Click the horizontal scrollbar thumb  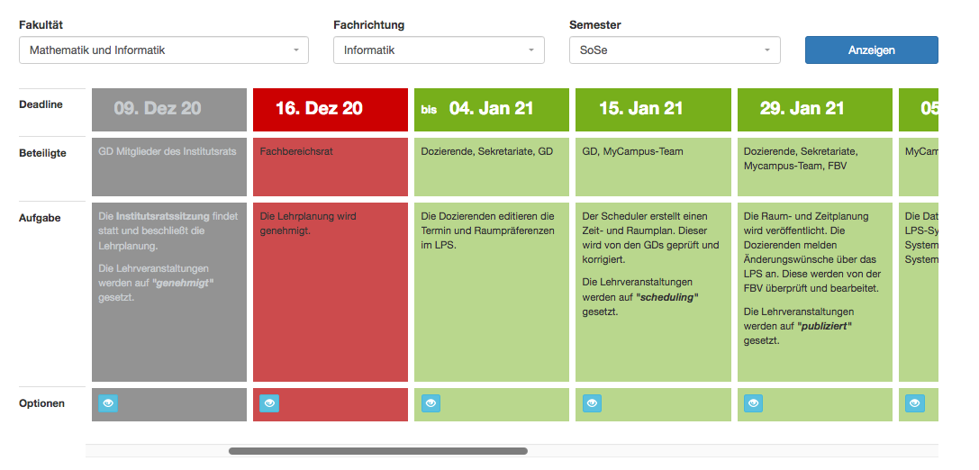[377, 451]
